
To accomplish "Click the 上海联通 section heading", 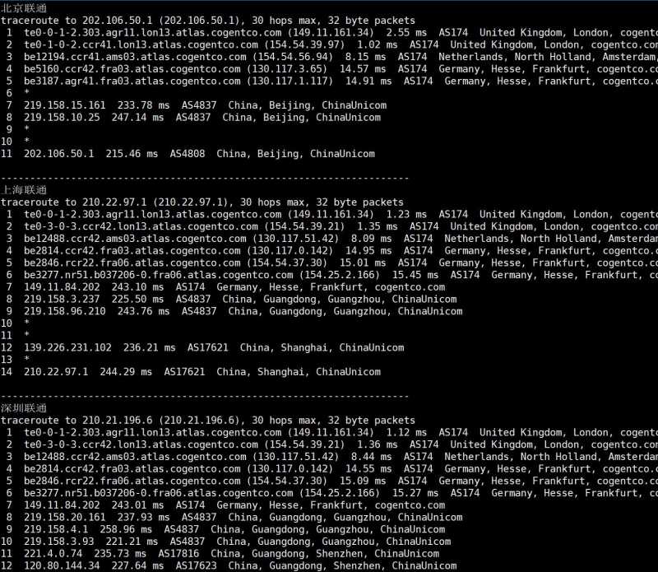I will point(24,190).
